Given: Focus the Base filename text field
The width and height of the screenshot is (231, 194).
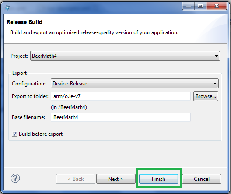Looking at the screenshot, I should click(x=121, y=117).
